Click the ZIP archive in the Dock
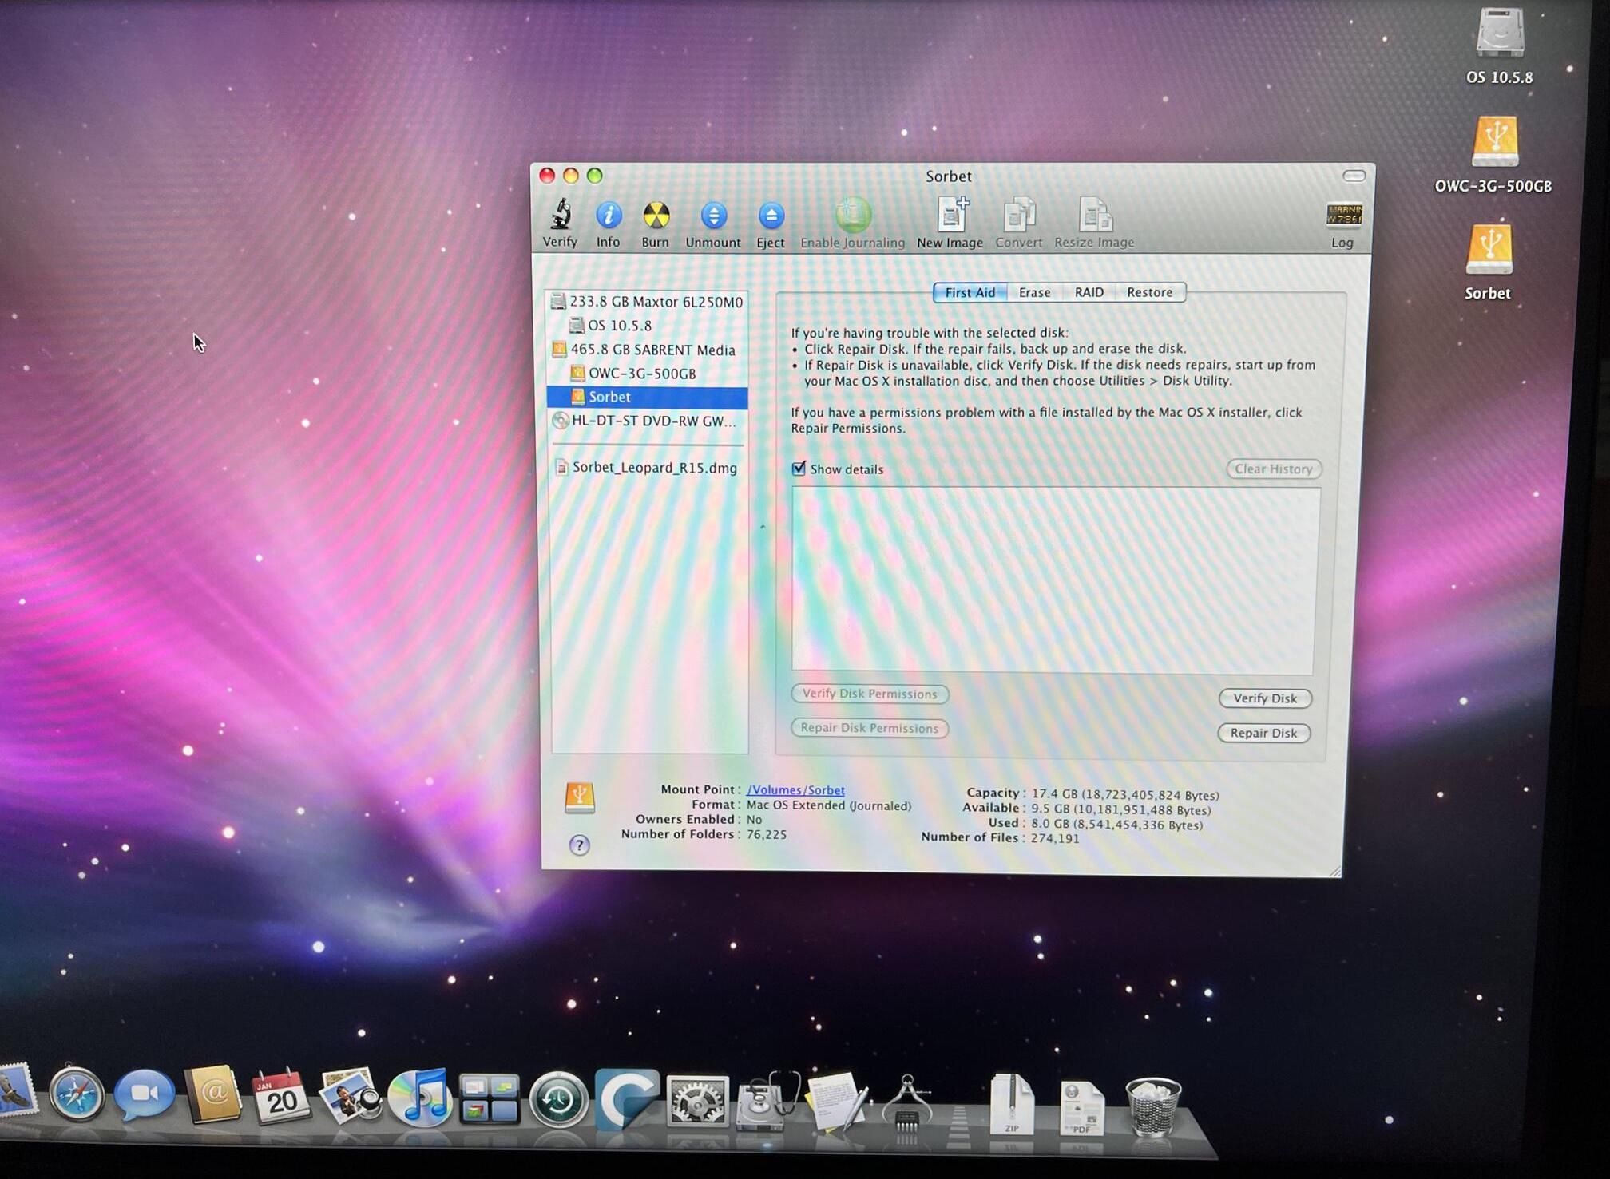 1013,1105
